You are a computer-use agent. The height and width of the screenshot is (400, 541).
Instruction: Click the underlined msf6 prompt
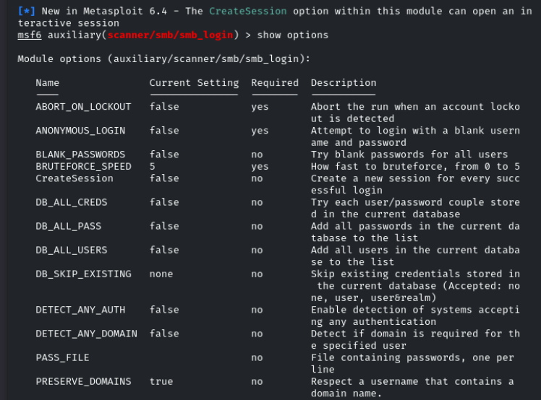(x=30, y=35)
